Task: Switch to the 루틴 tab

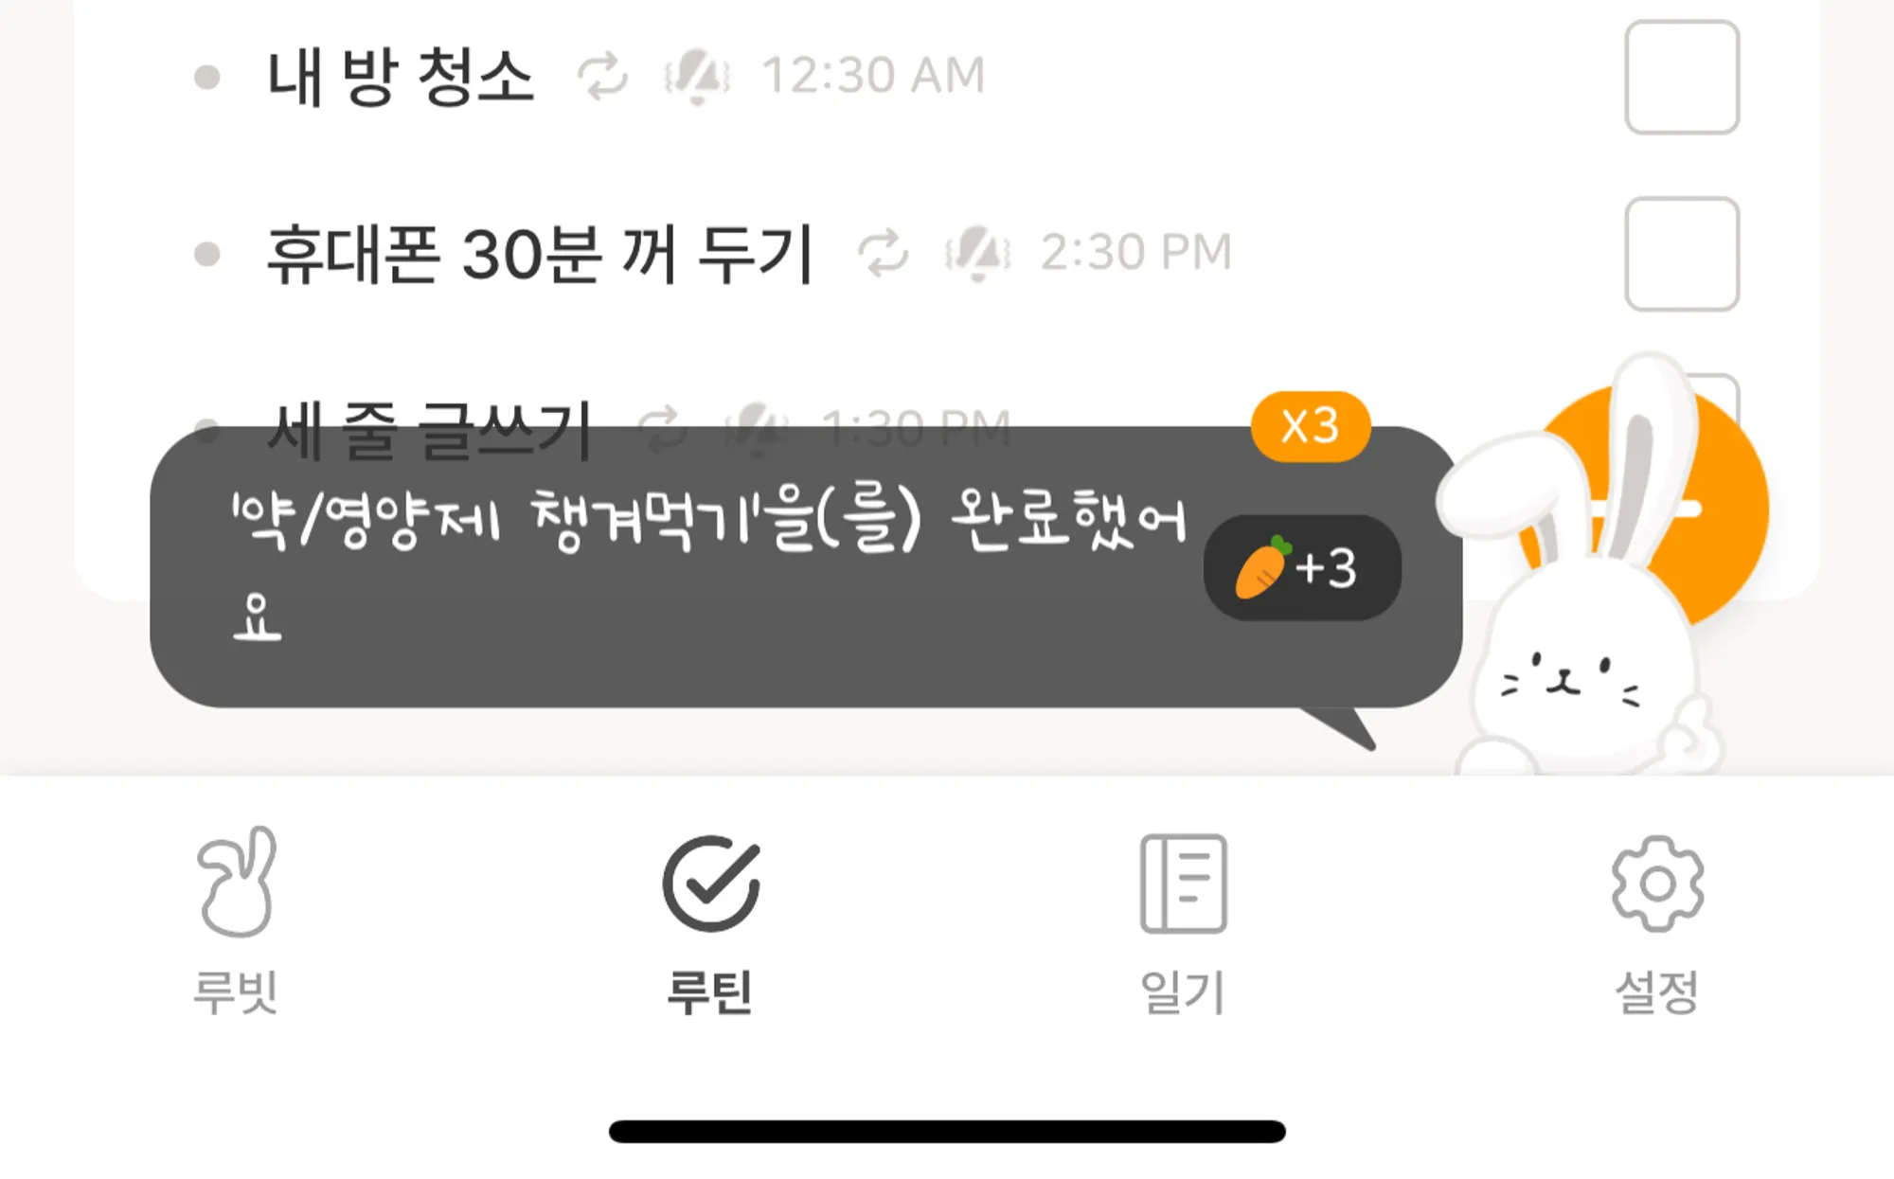Action: point(710,922)
